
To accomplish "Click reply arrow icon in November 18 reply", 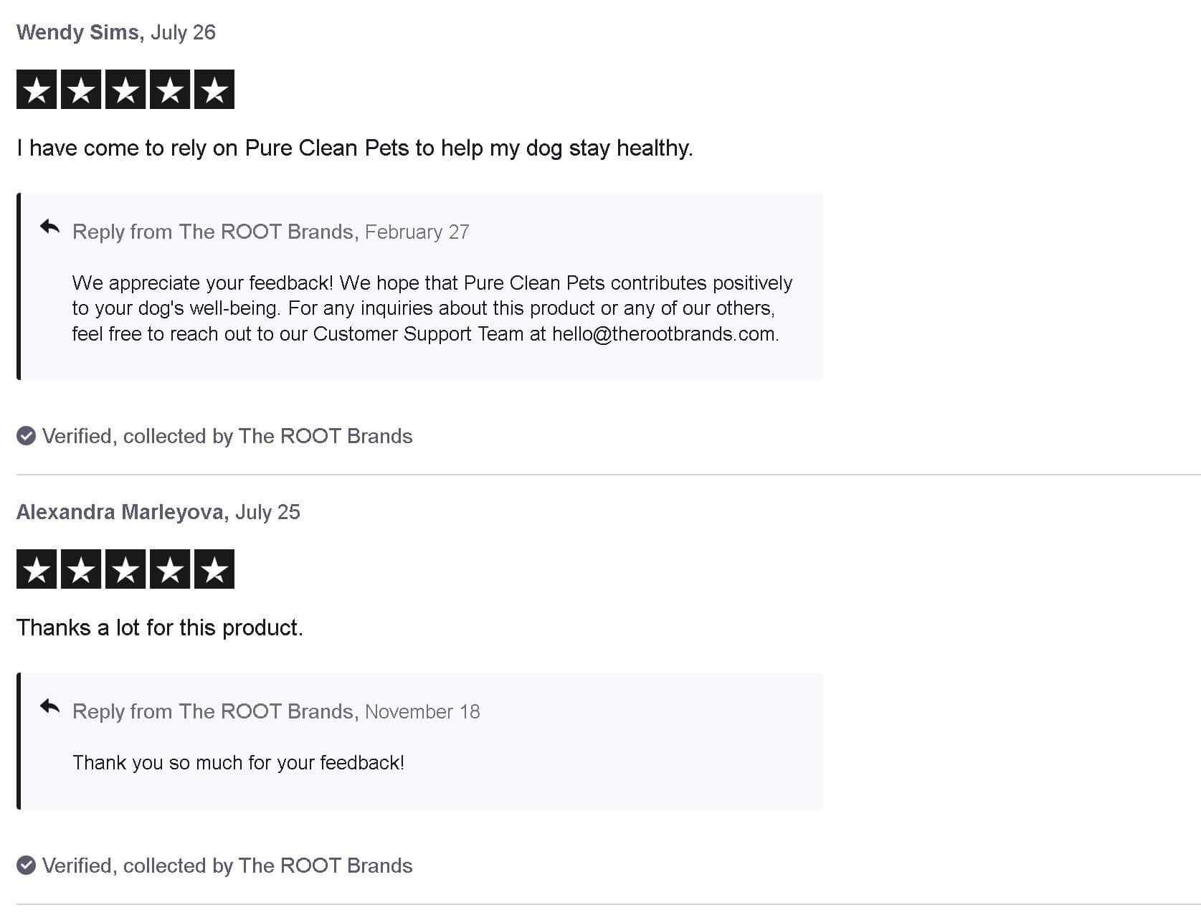I will click(49, 707).
